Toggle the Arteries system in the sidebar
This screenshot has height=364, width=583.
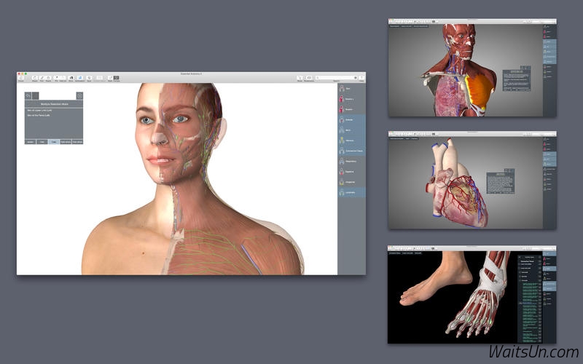tap(351, 120)
